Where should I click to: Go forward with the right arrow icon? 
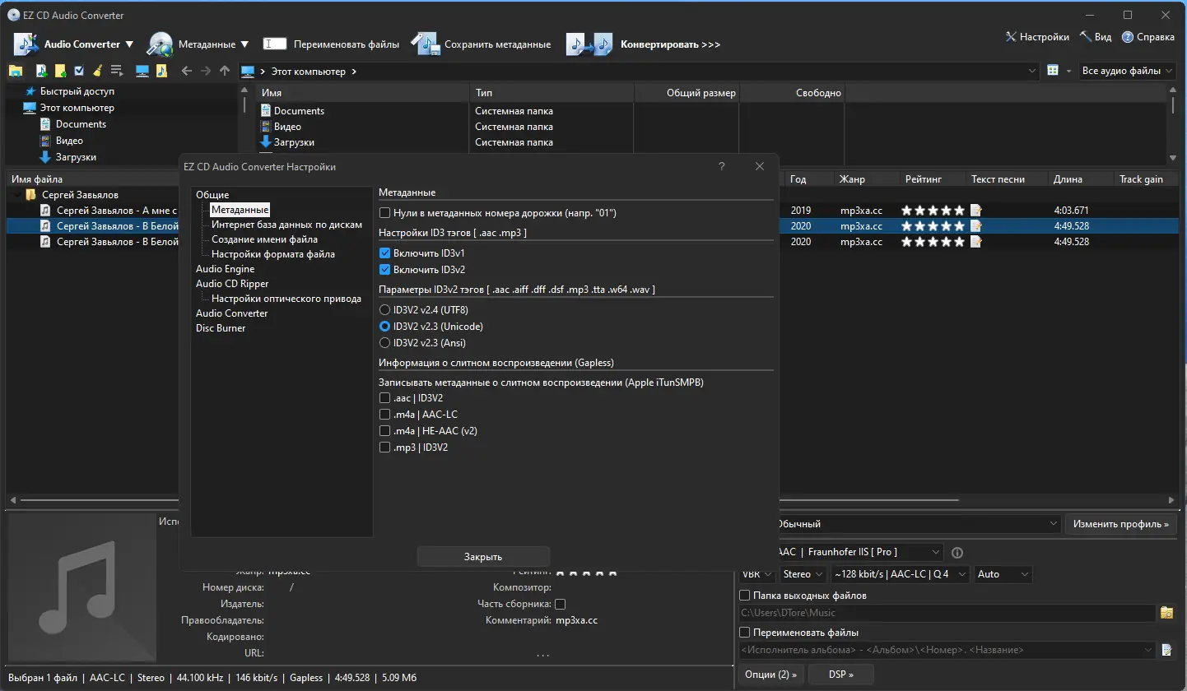(206, 72)
